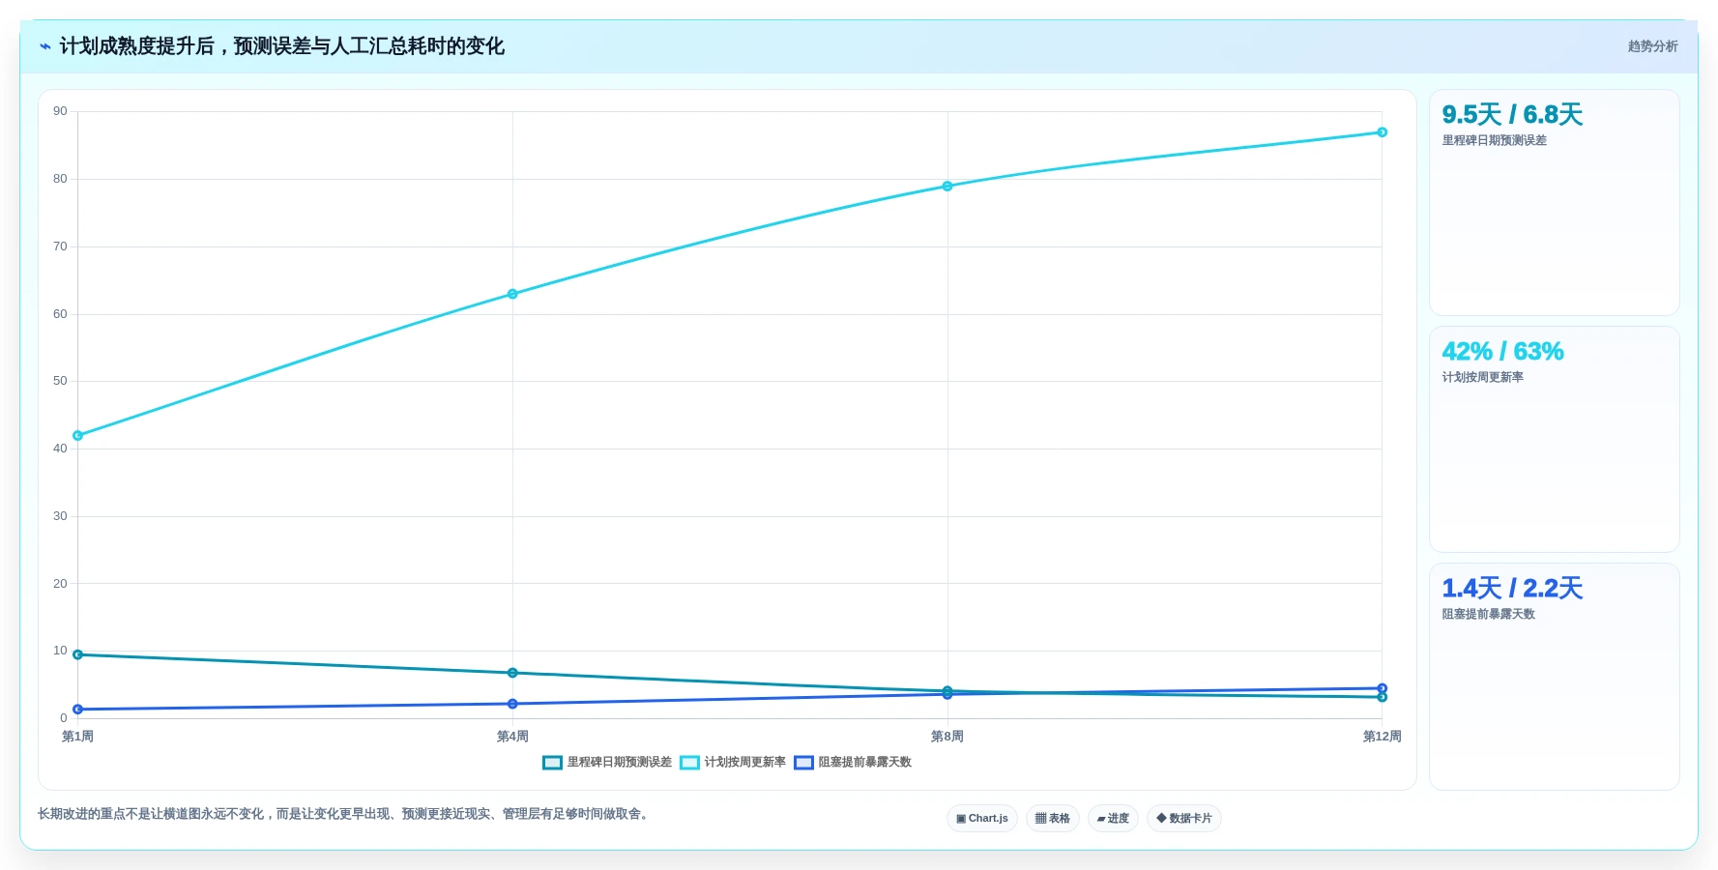Click the 阻塞提前暴露天数 point at 第1周
This screenshot has width=1718, height=870.
click(x=78, y=710)
